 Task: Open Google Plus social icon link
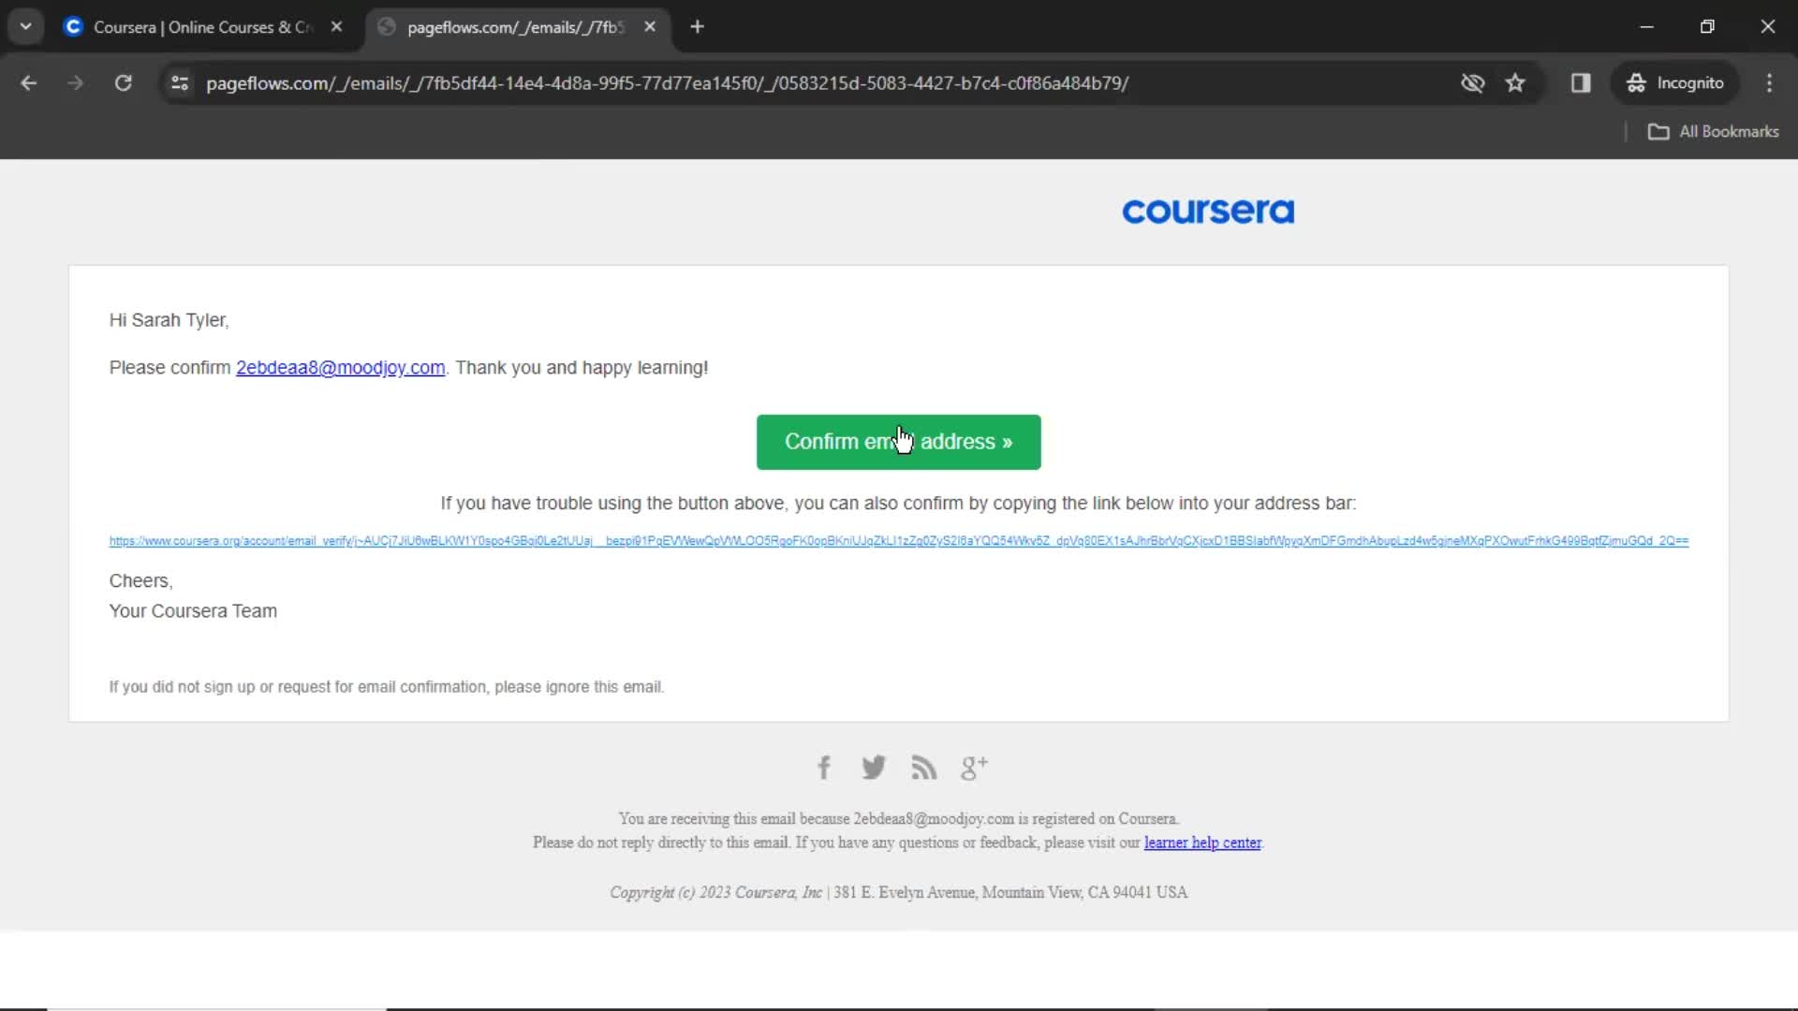974,768
